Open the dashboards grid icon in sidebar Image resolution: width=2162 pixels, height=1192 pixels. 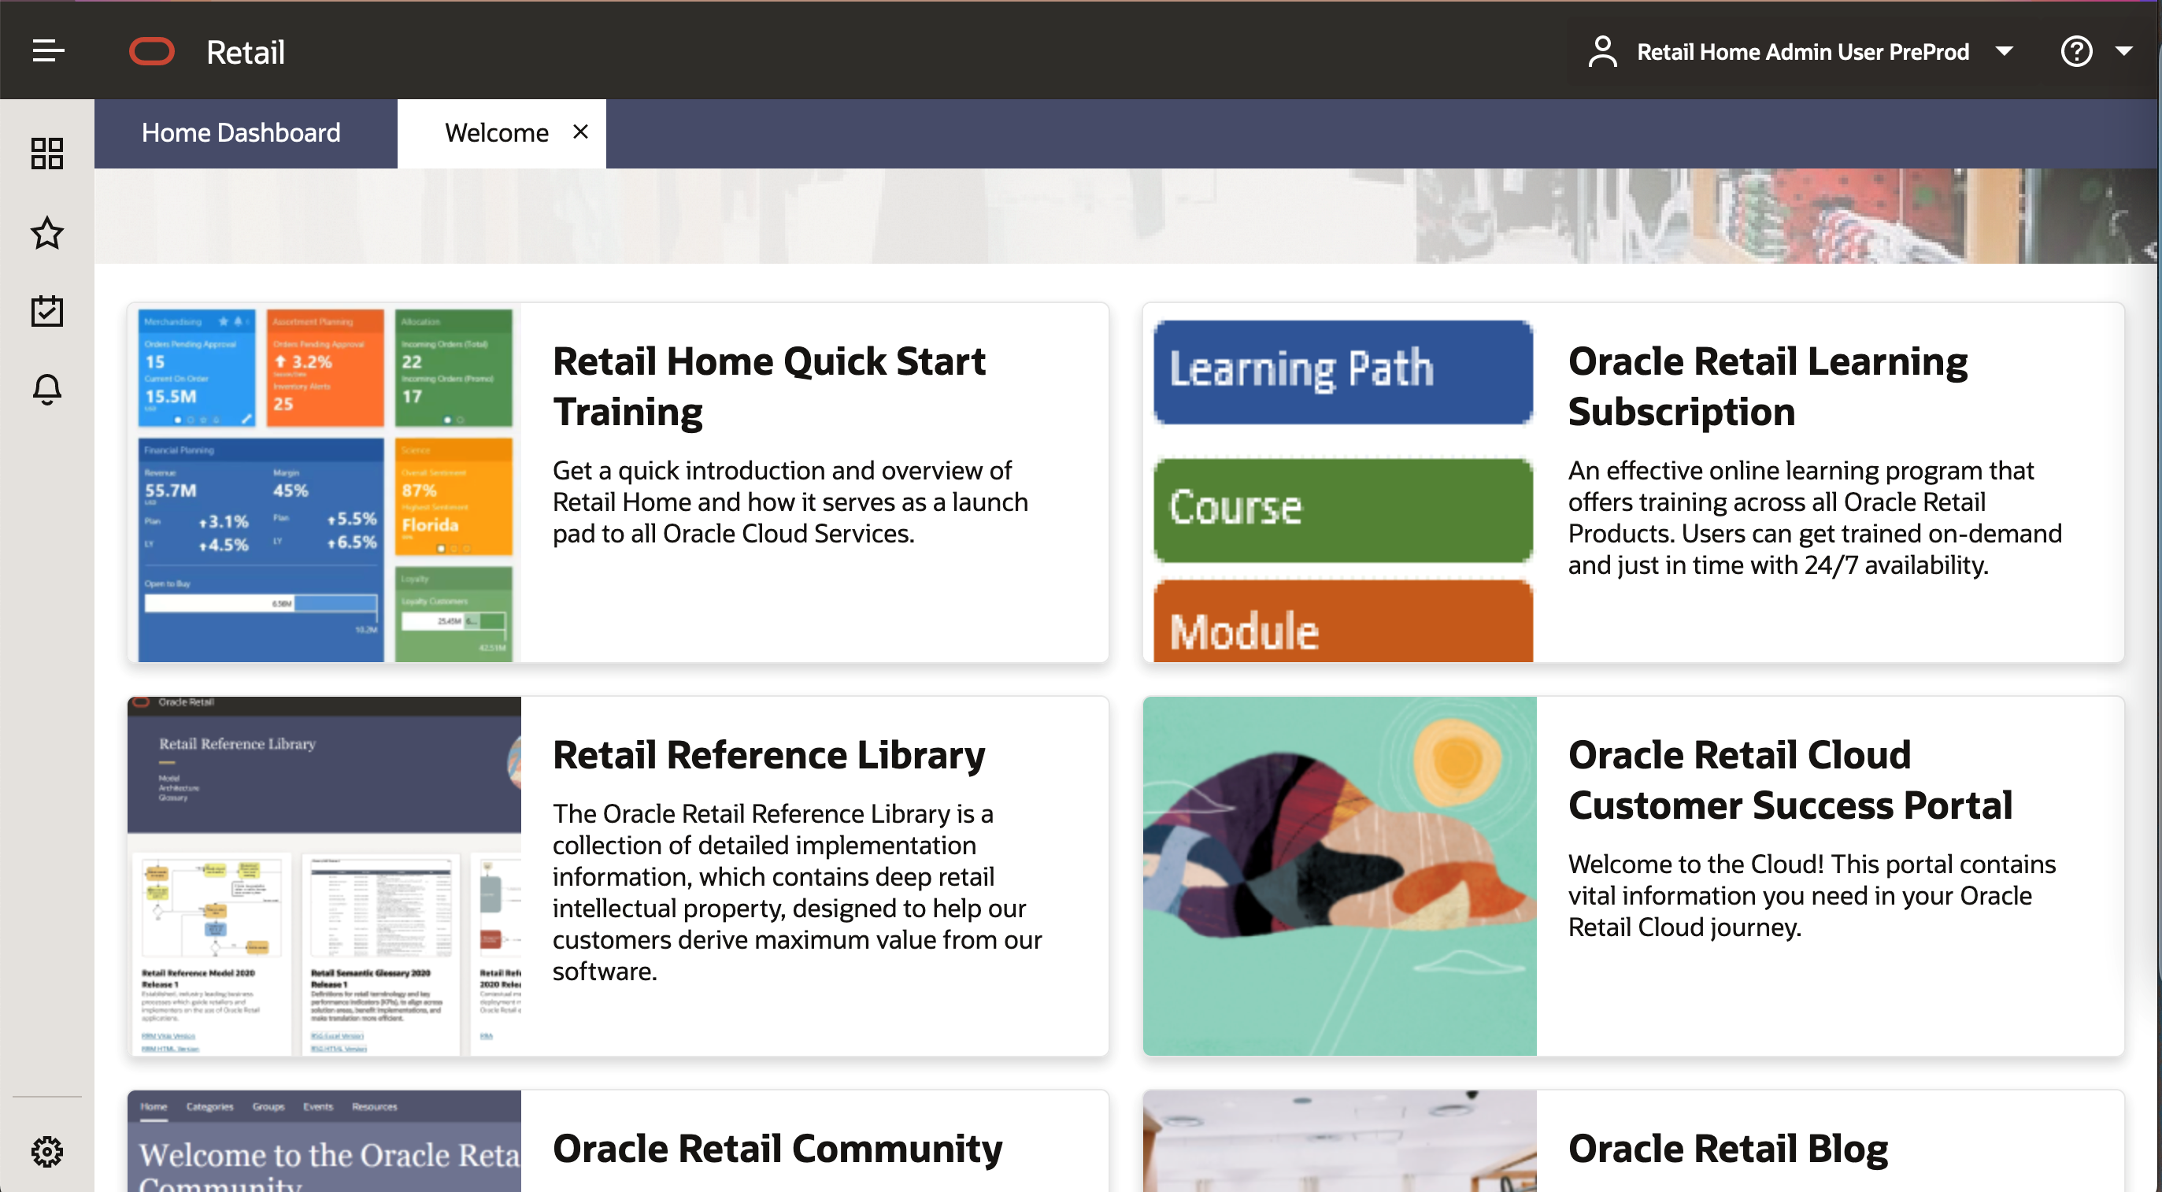pos(47,154)
